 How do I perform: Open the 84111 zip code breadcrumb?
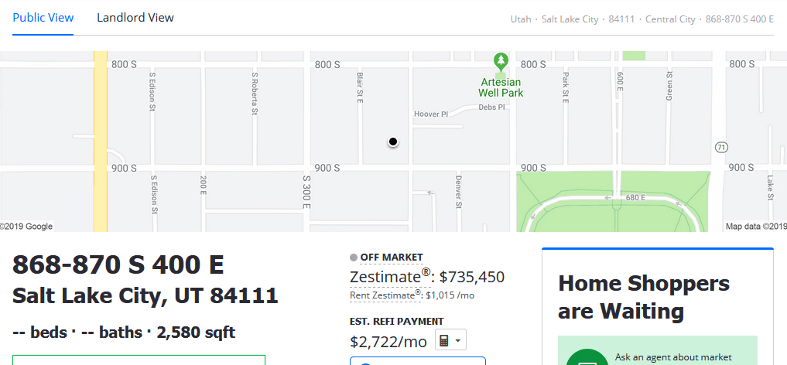tap(621, 19)
